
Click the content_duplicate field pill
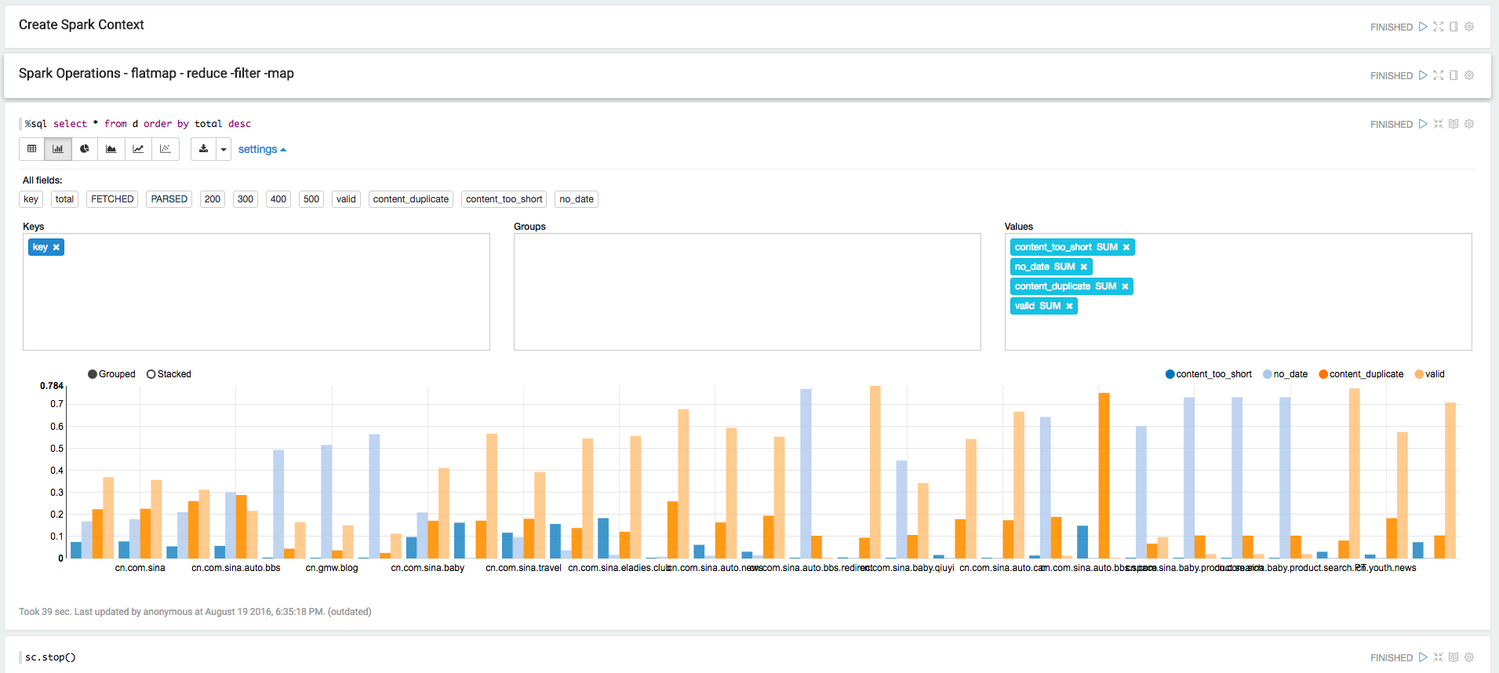(411, 199)
